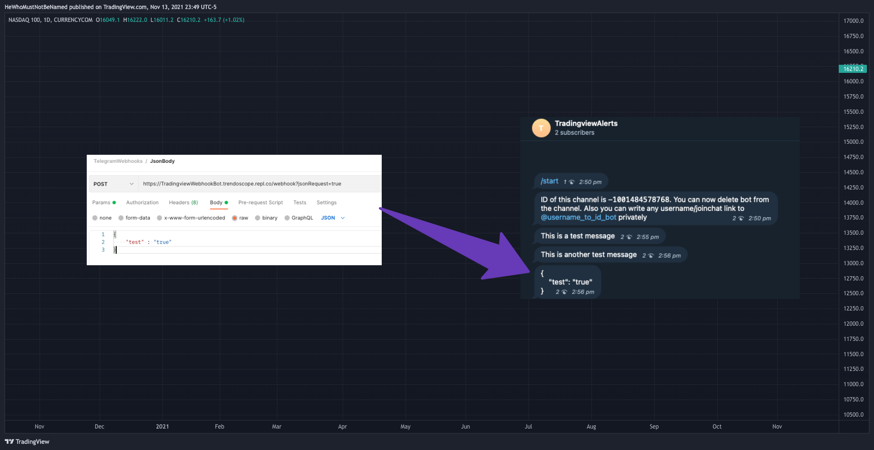Click the Sep label on the time axis

pos(654,427)
